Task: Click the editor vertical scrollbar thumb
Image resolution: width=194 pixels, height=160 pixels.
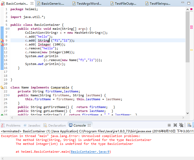Action: pyautogui.click(x=187, y=37)
